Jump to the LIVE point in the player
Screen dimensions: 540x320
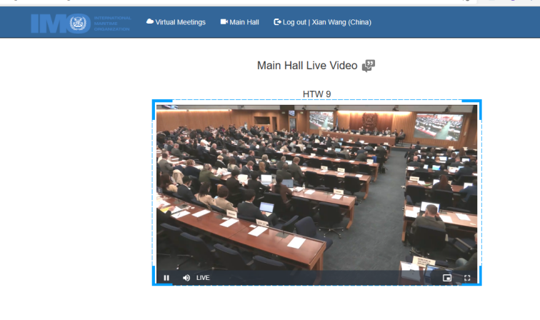pos(203,278)
